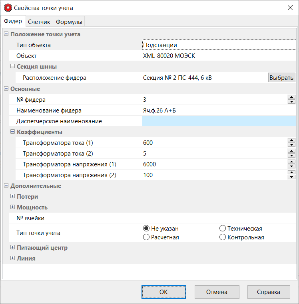Click the Отмена button
Image resolution: width=299 pixels, height=304 pixels.
217,292
